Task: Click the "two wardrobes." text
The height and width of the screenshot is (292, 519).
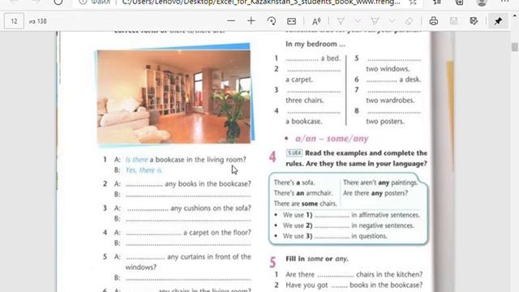Action: click(390, 101)
